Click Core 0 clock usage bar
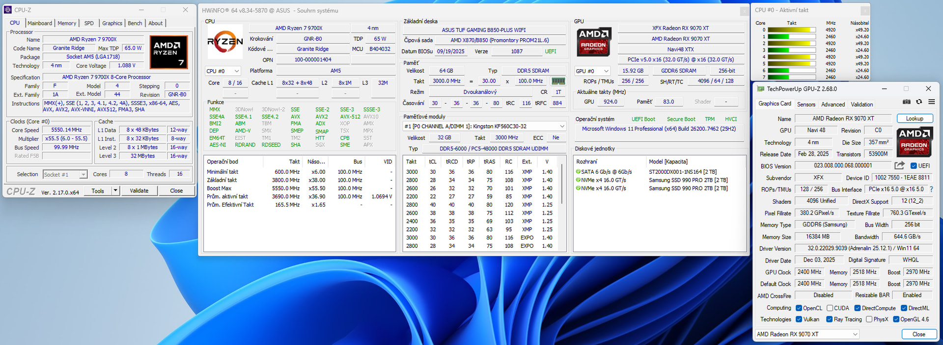The image size is (943, 345). [x=791, y=30]
